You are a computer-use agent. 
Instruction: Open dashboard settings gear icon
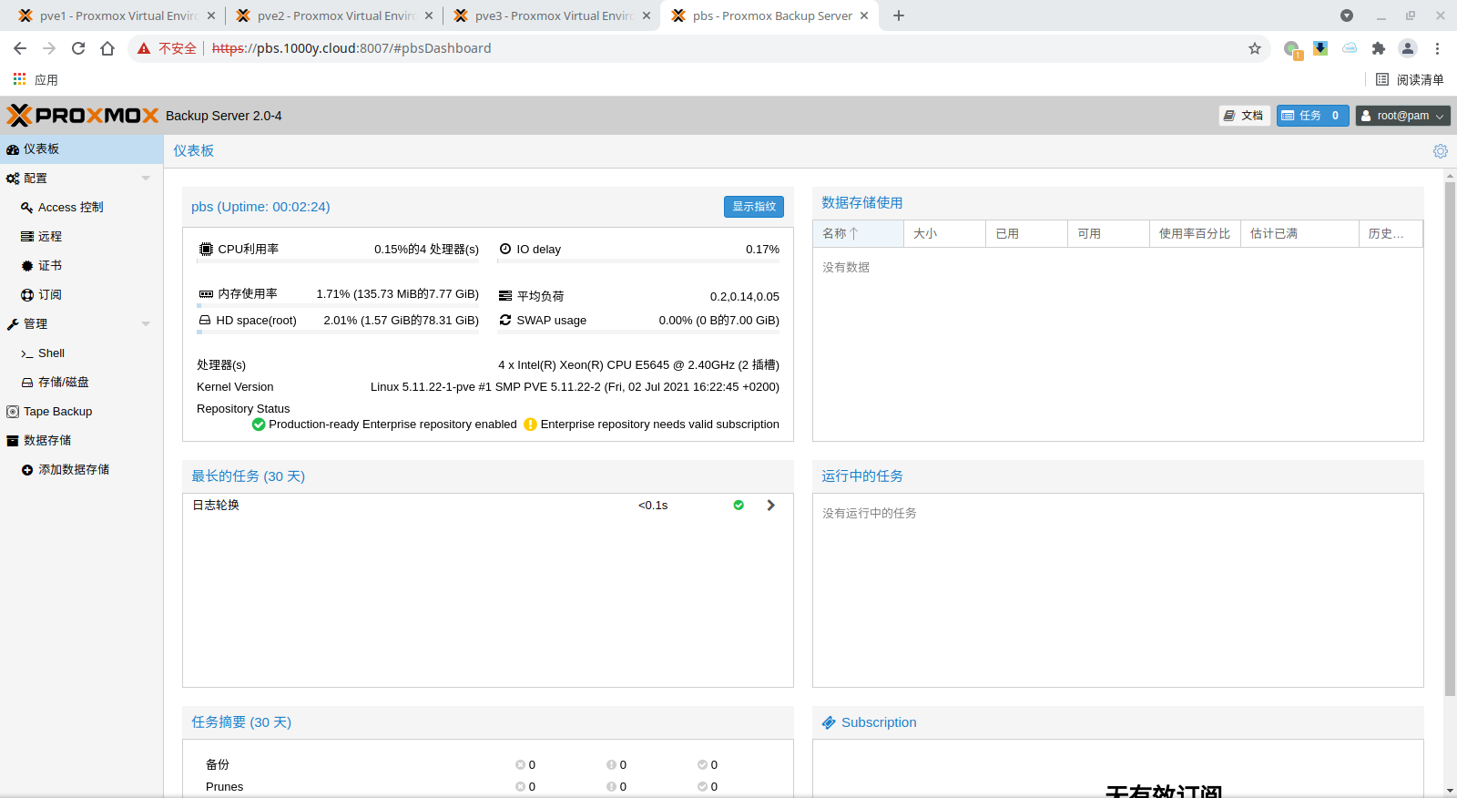(x=1440, y=151)
